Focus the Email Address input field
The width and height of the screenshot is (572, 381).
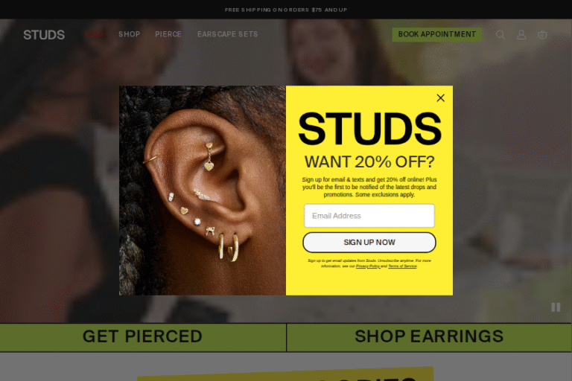pyautogui.click(x=369, y=216)
